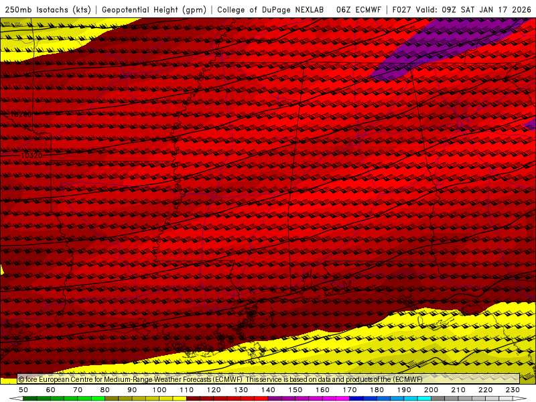Viewport: 536px width, 402px height.
Task: Click the 'Geopotential Height (gpm)' title label
Action: (154, 10)
